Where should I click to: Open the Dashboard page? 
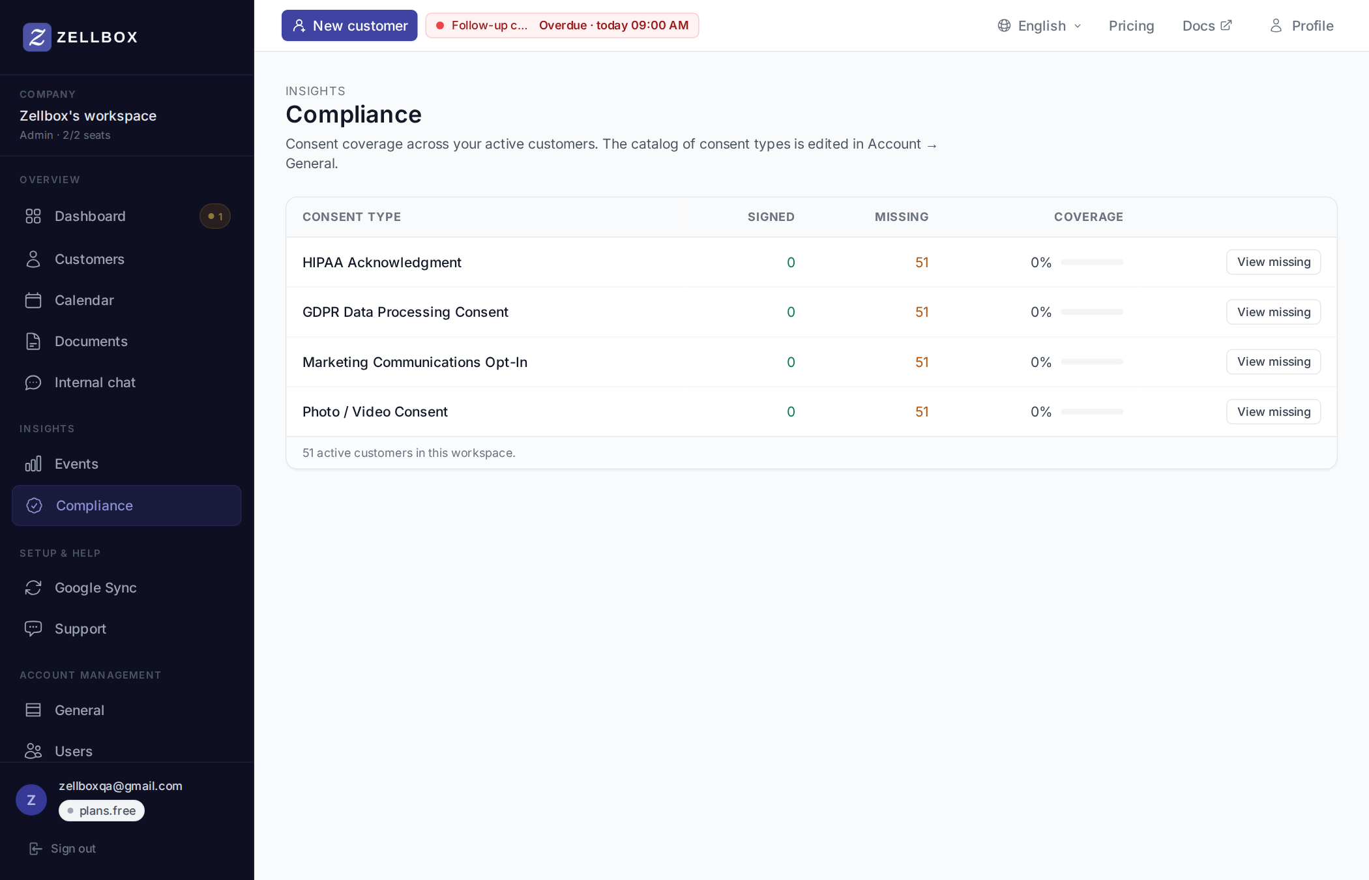[x=126, y=216]
